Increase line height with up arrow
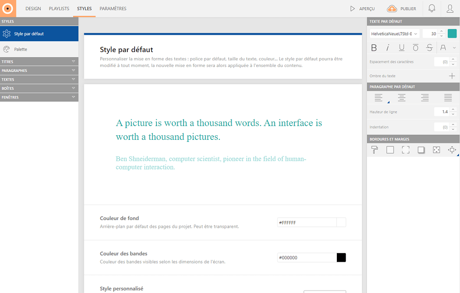460x293 pixels. [453, 110]
